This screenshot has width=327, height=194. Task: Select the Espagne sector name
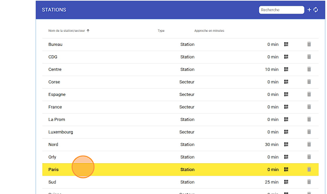[x=57, y=94]
